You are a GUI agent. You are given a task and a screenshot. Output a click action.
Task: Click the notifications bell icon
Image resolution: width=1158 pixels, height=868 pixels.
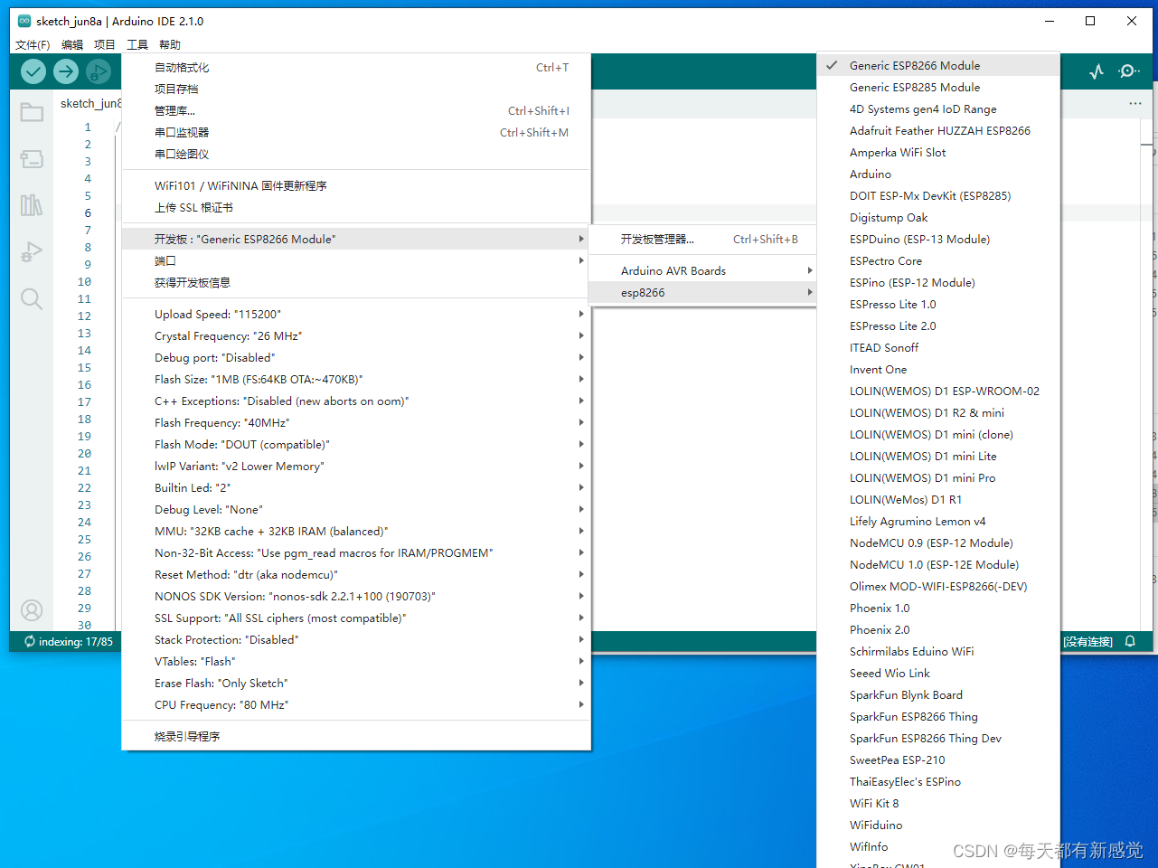click(x=1130, y=641)
